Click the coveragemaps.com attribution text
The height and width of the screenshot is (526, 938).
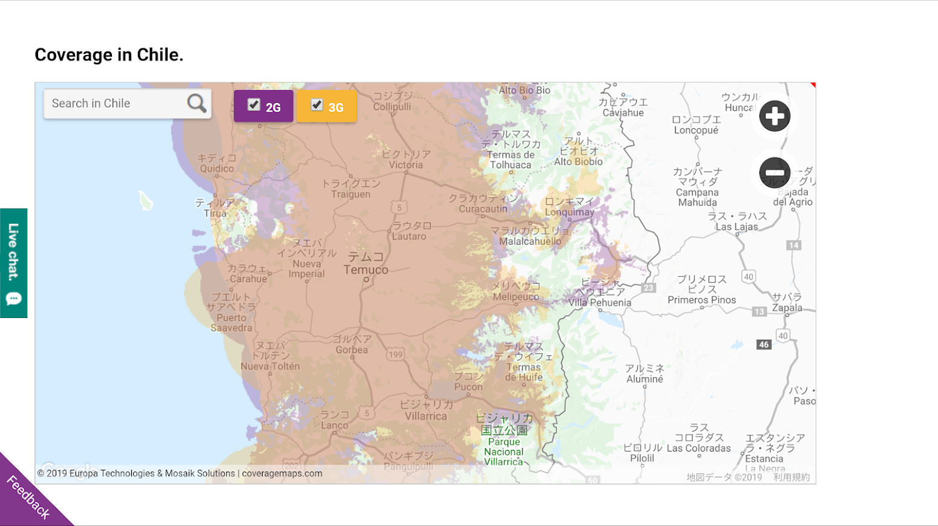click(282, 473)
